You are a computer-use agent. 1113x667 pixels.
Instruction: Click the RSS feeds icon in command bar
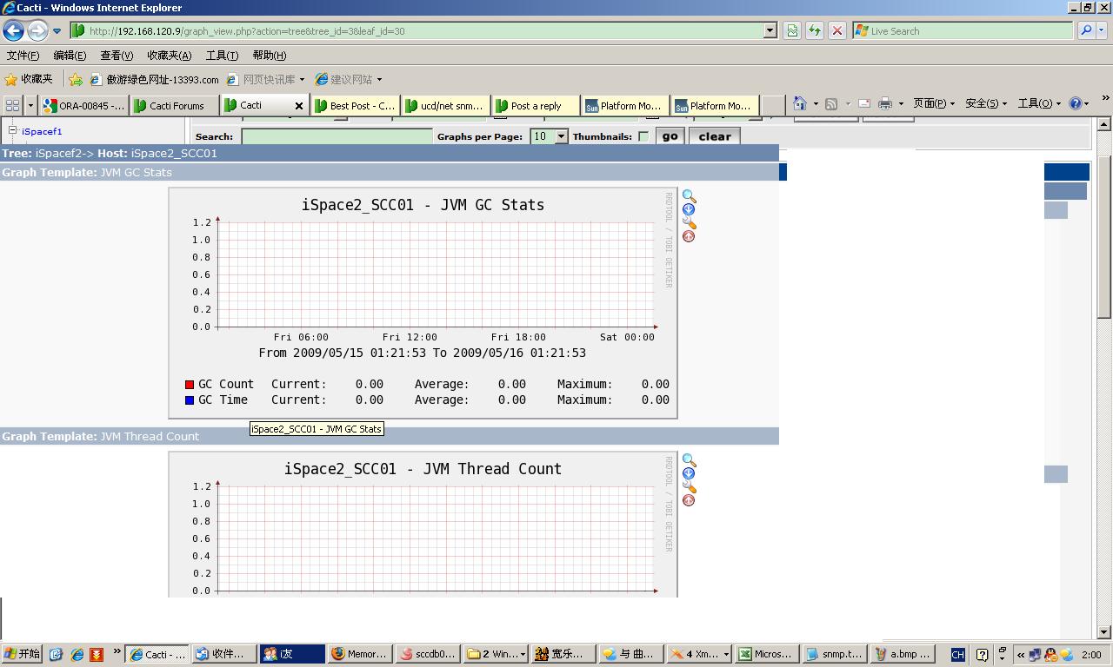click(x=831, y=103)
